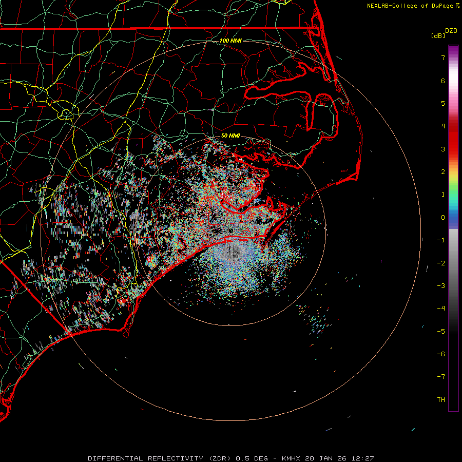Click the -7 value on the color scale

[441, 377]
